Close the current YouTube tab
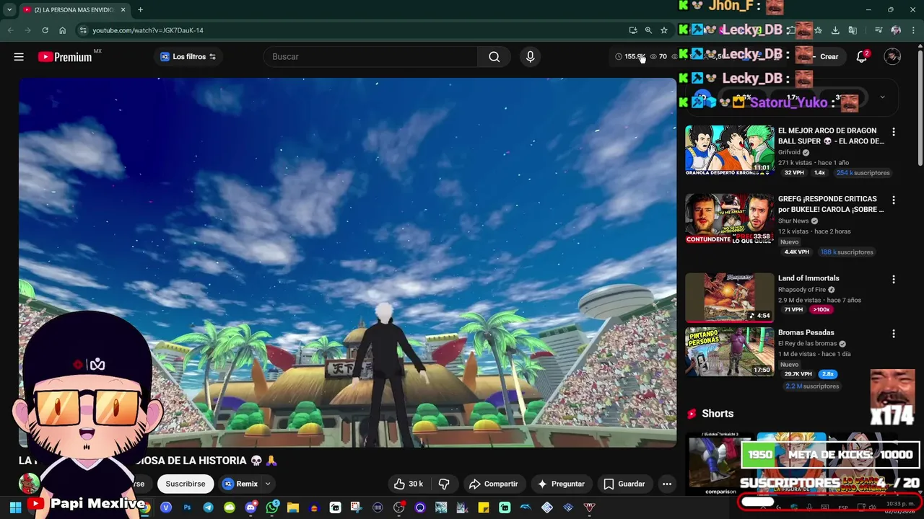The image size is (924, 519). (123, 10)
